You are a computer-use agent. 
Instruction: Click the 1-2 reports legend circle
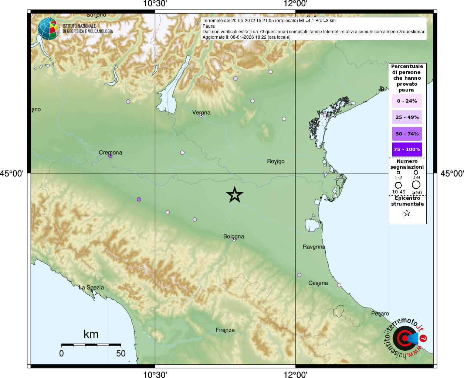coord(398,172)
